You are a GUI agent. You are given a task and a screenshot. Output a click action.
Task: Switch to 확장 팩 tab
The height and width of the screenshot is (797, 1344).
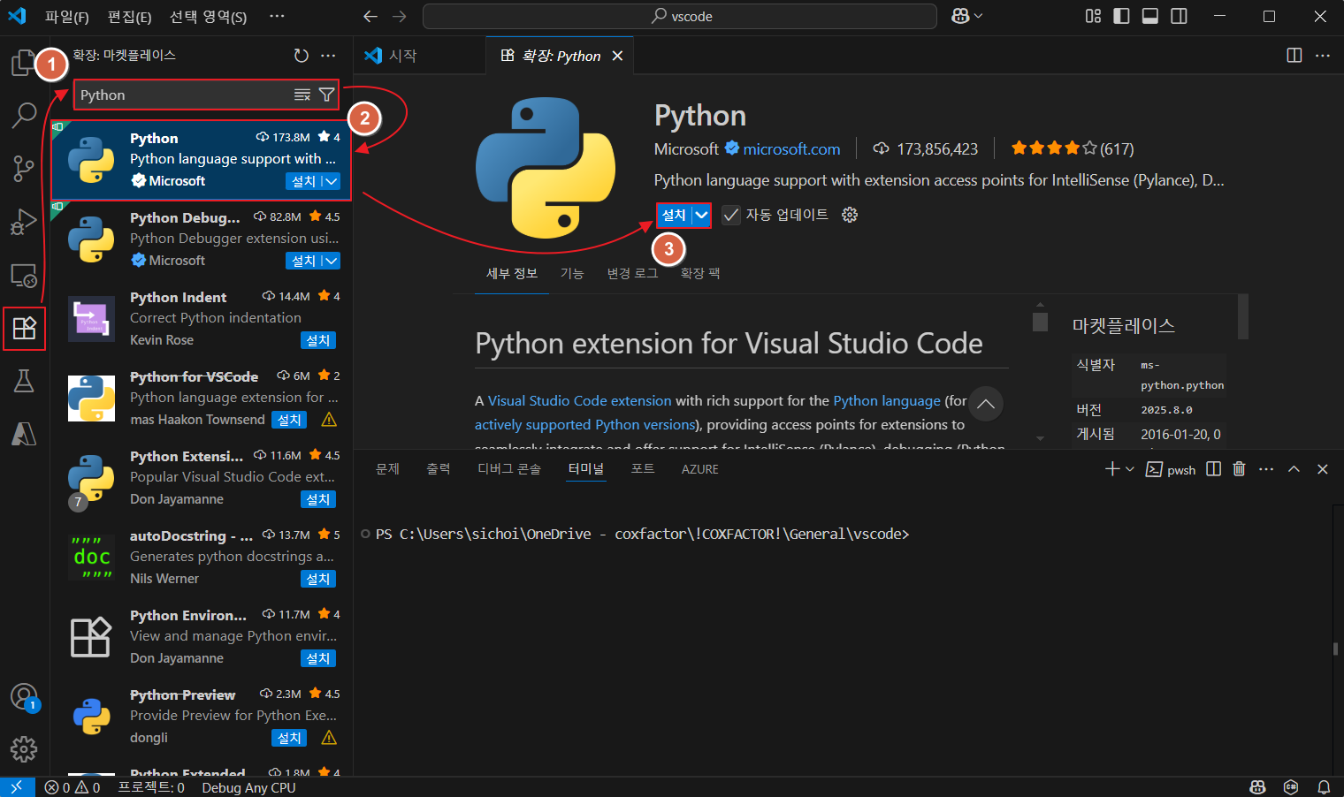(x=700, y=273)
